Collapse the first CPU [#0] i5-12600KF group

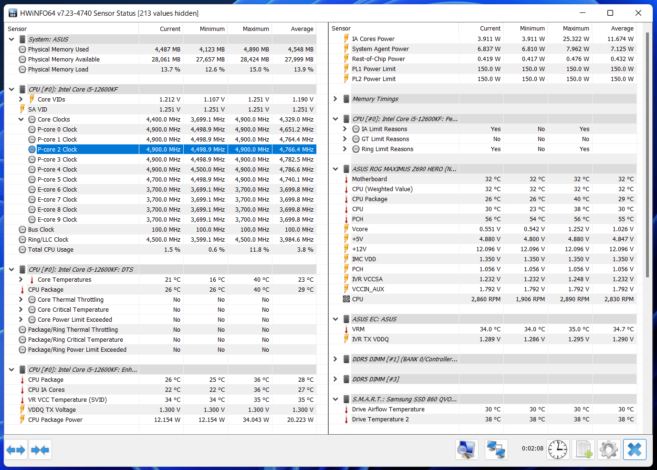pos(11,90)
